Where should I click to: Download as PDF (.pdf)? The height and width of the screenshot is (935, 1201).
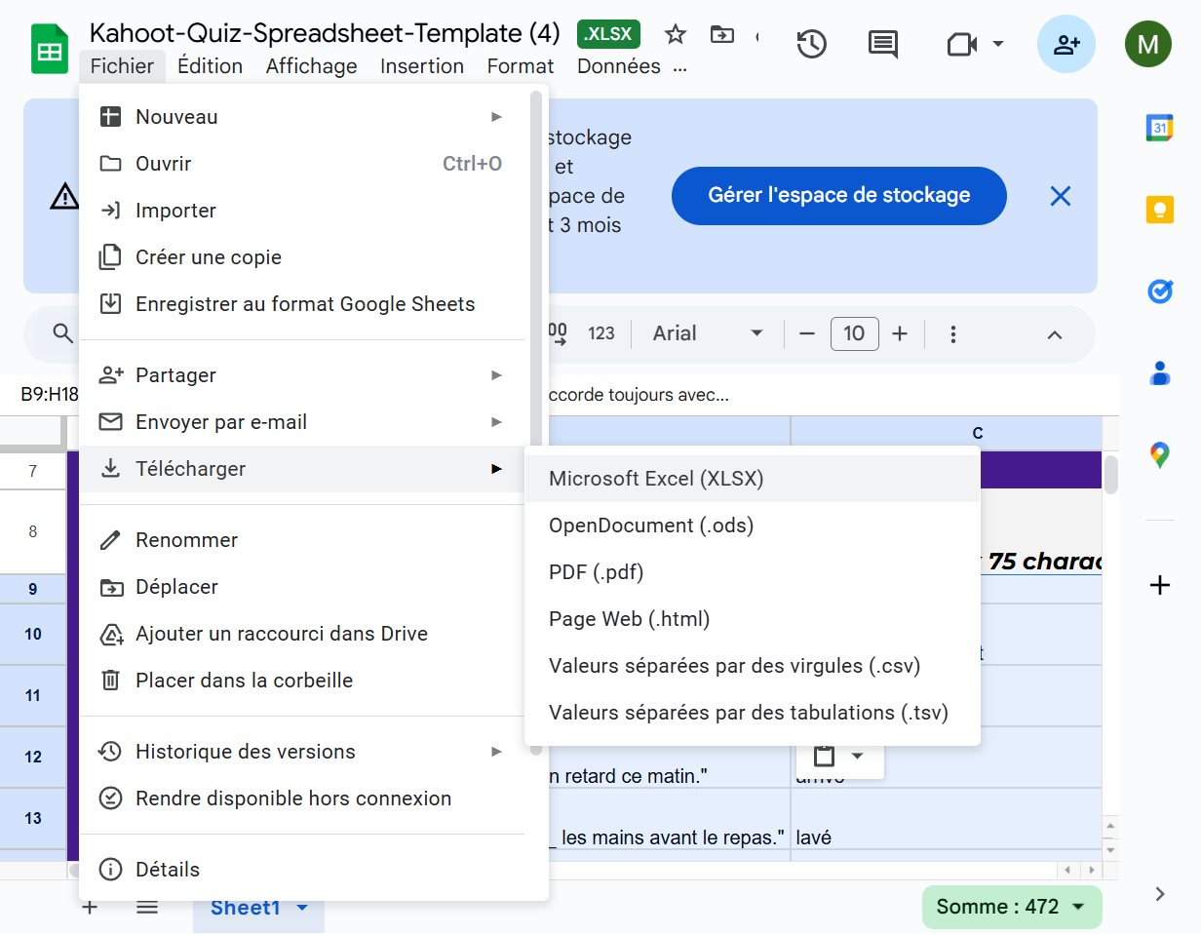click(753, 572)
